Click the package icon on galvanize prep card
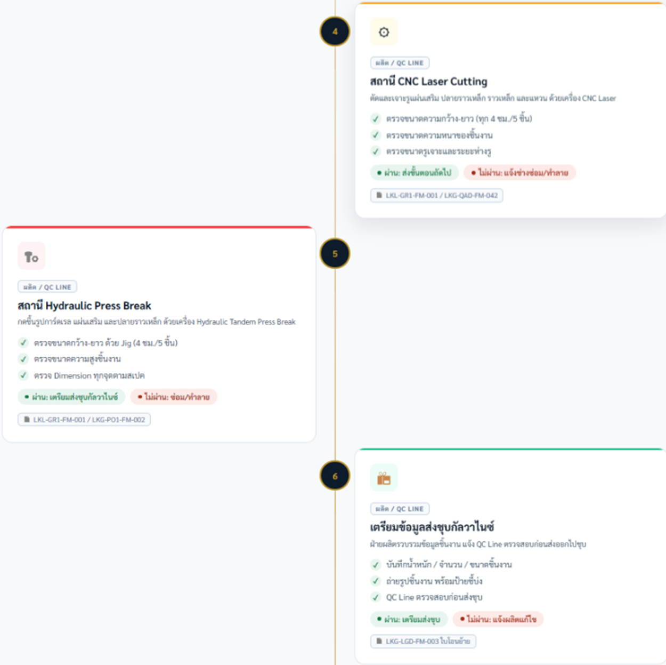Image resolution: width=666 pixels, height=665 pixels. click(384, 478)
